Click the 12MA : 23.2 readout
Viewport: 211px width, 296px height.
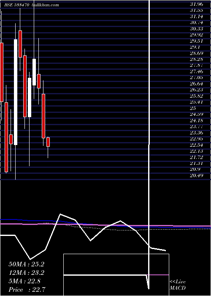tap(26, 273)
